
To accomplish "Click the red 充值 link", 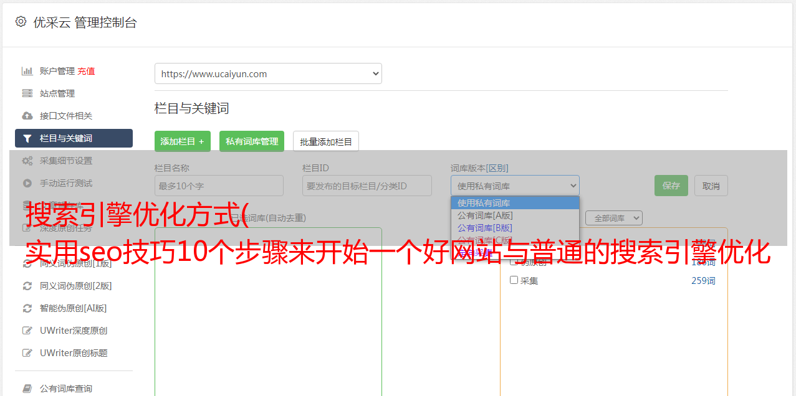I will (x=86, y=71).
